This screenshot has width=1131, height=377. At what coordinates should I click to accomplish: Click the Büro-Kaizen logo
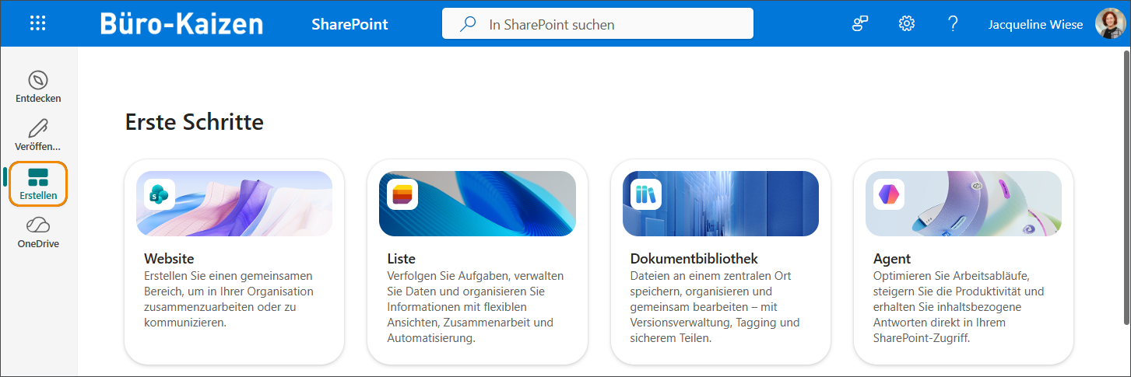[x=181, y=23]
